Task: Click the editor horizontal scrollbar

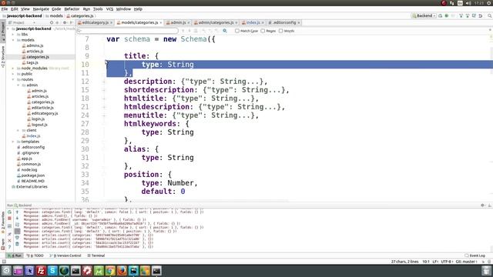Action: click(196, 200)
